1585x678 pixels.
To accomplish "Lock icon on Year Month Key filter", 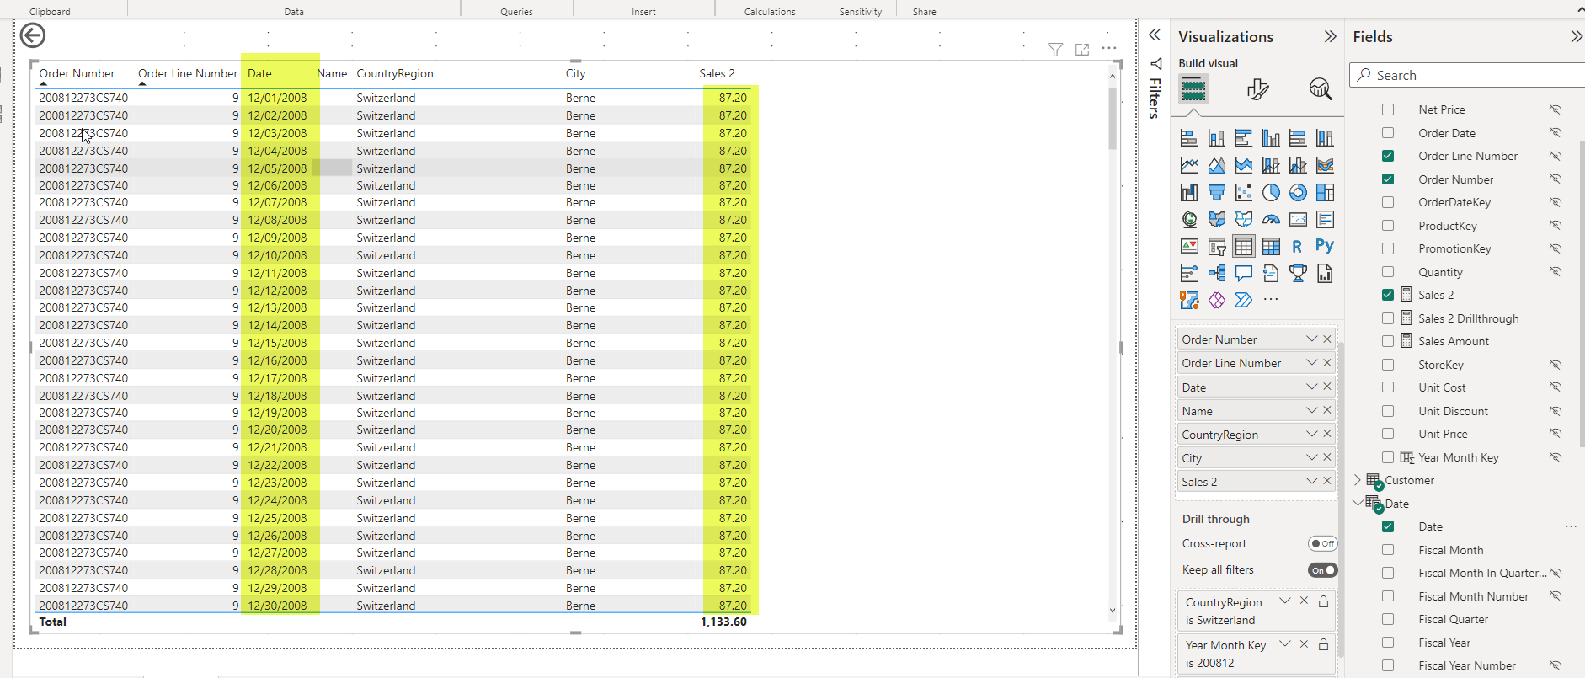I will tap(1323, 644).
